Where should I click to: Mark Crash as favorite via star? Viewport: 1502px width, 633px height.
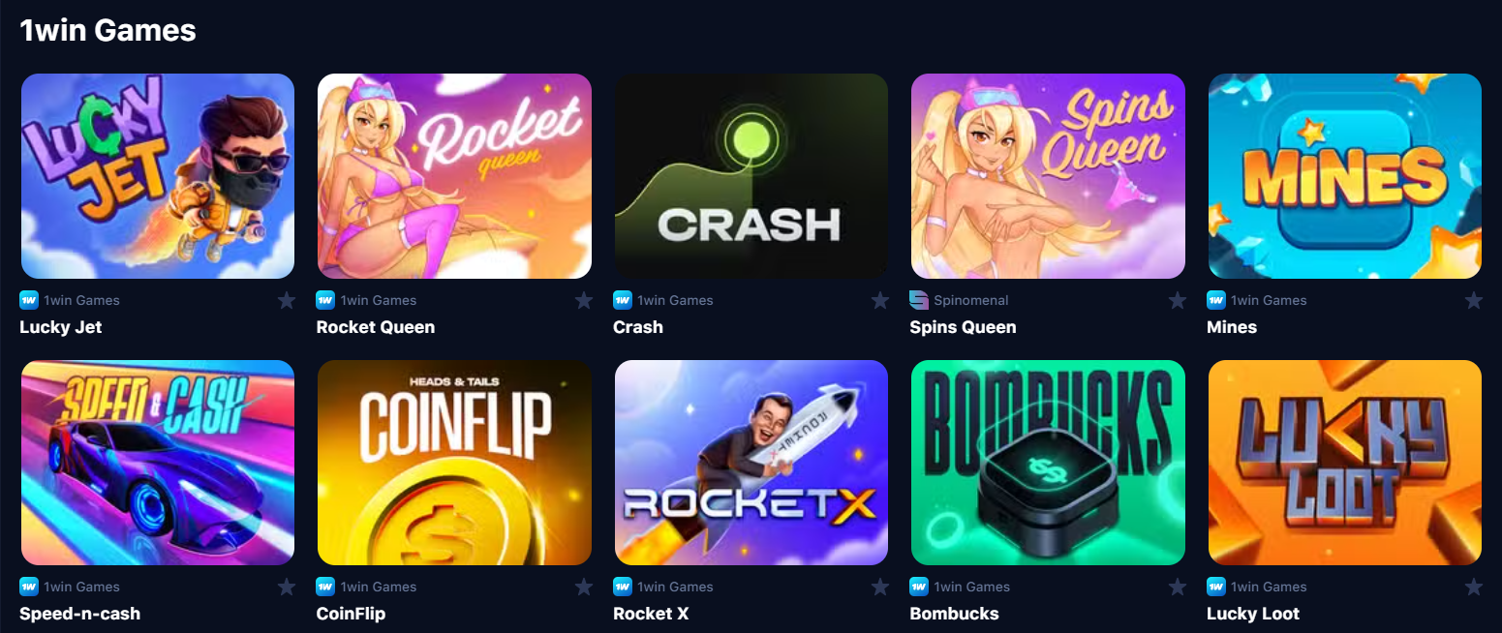[880, 300]
